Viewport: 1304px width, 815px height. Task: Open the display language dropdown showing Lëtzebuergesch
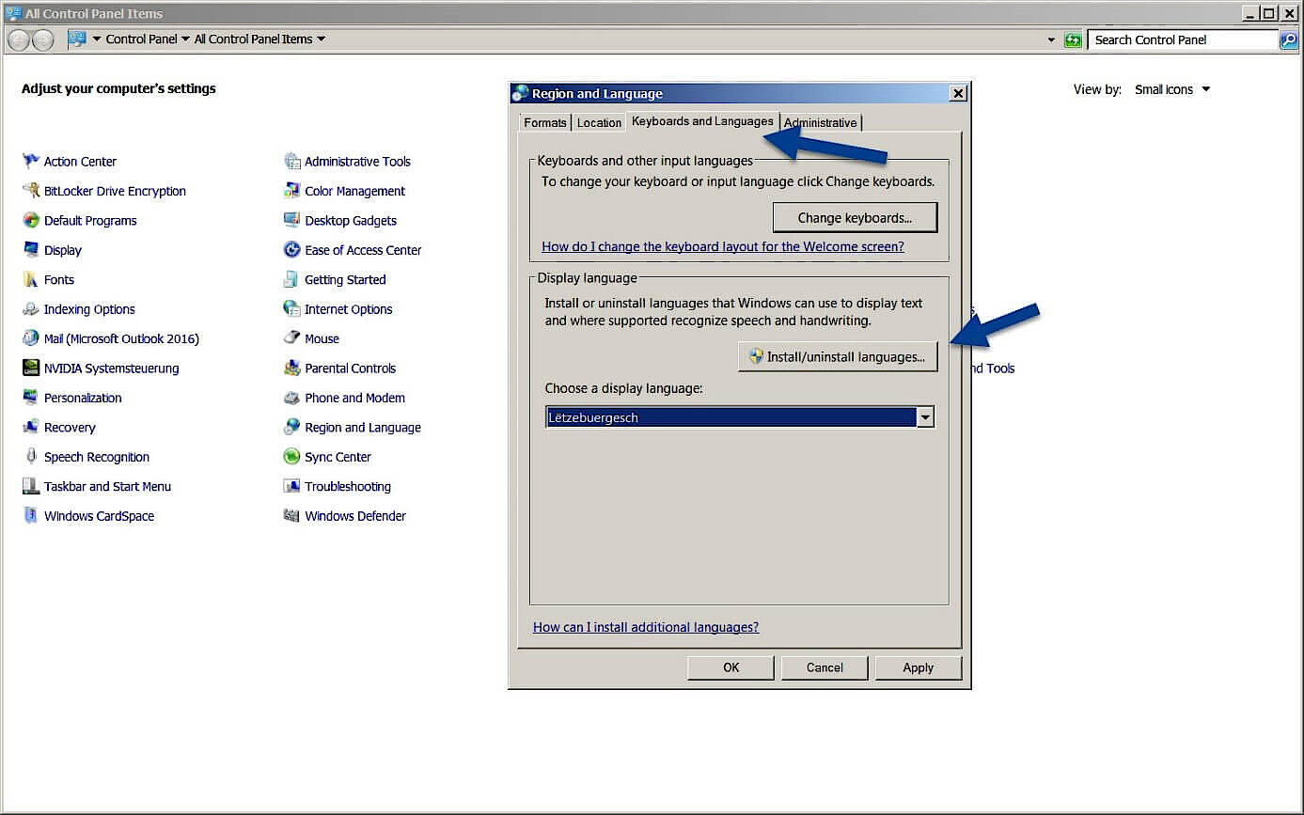point(924,416)
